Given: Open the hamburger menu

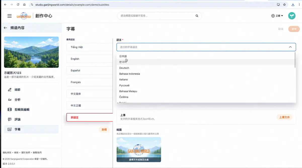Looking at the screenshot, I should 10,16.
